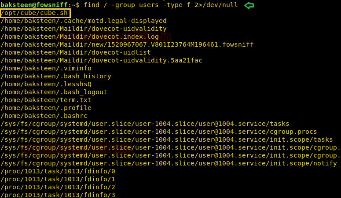Screen dimensions: 341x198
Task: Select the Maildir/dovecot-uidvalidity line
Action: (x=84, y=29)
